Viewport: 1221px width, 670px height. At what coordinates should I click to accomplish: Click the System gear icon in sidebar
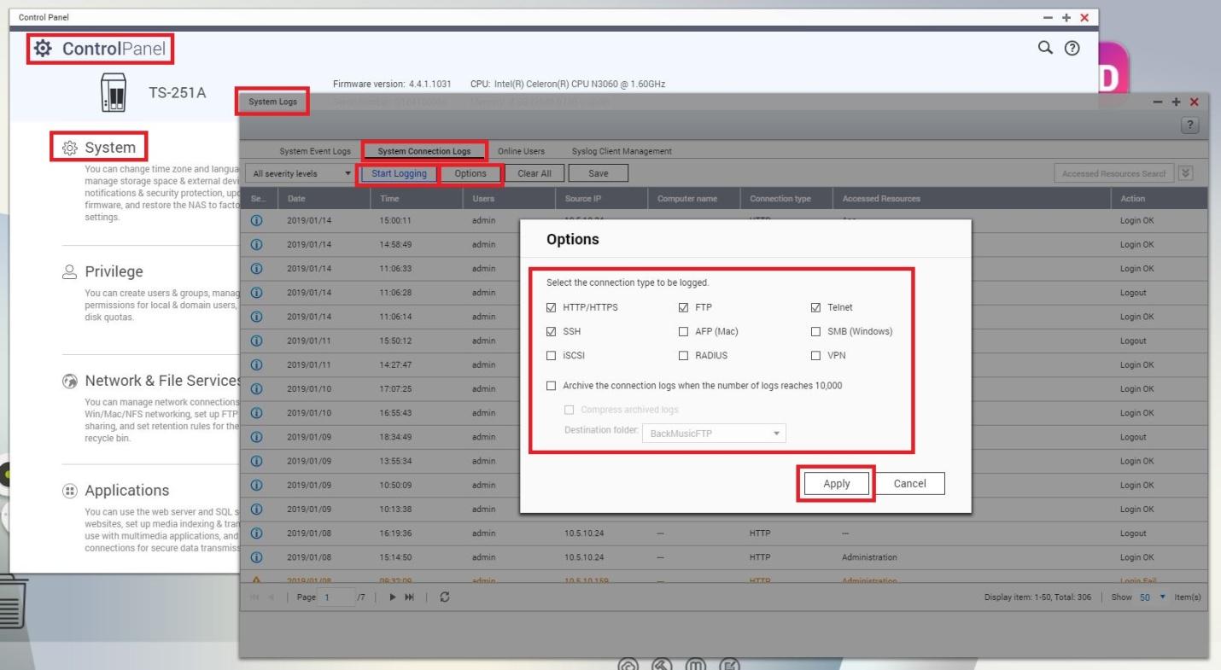70,149
